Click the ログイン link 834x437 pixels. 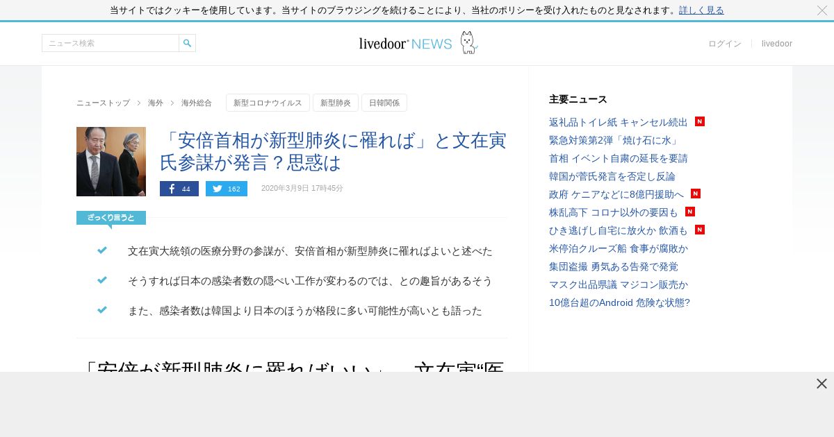pos(725,44)
